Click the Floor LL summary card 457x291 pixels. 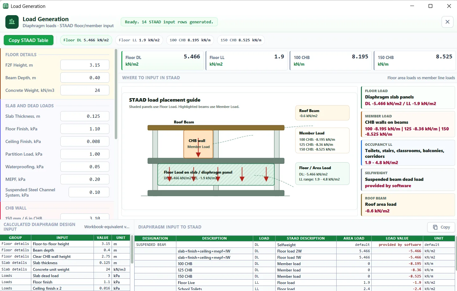247,61
